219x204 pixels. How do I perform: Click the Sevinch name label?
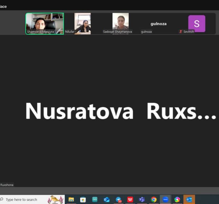point(188,32)
